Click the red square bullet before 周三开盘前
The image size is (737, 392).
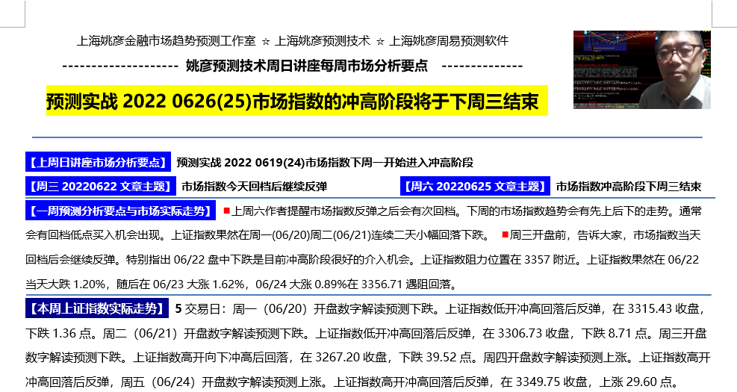pos(506,234)
